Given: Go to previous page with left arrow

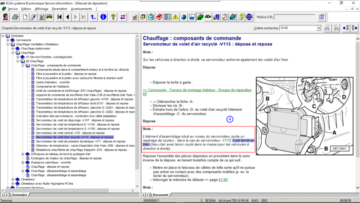Looking at the screenshot, I should click(x=68, y=17).
